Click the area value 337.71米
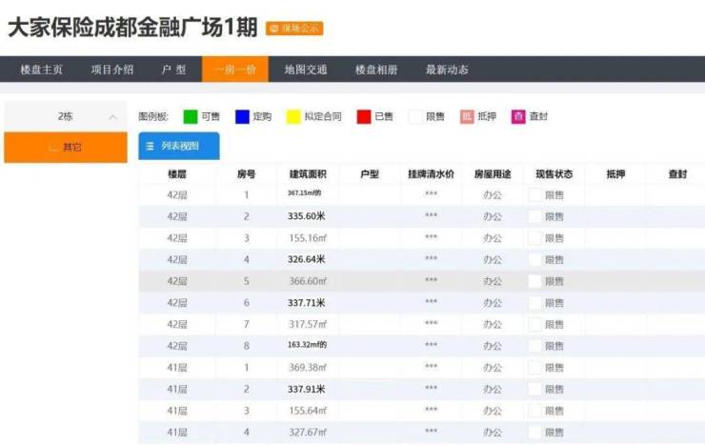 coord(306,302)
